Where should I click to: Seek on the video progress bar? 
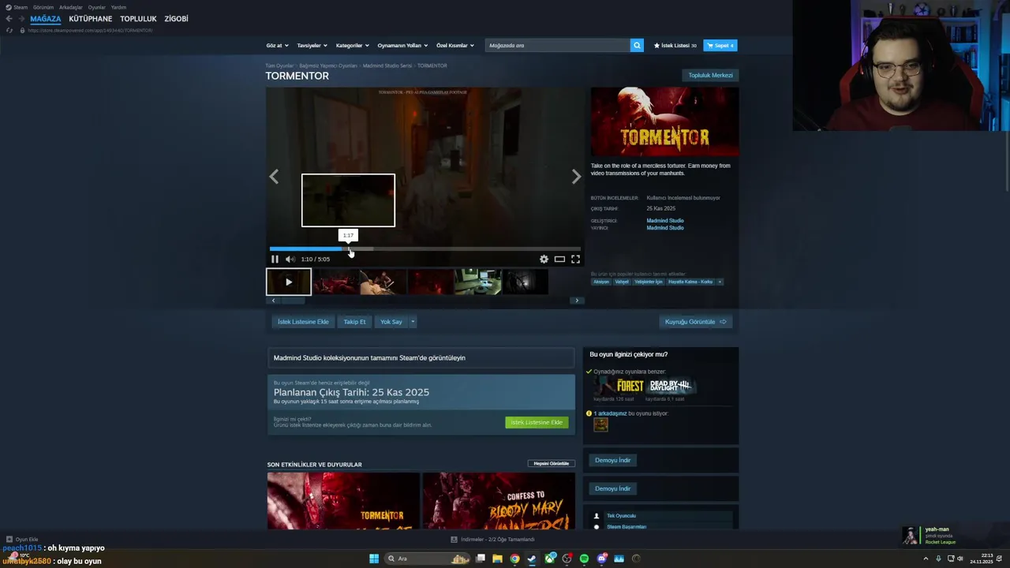(425, 249)
